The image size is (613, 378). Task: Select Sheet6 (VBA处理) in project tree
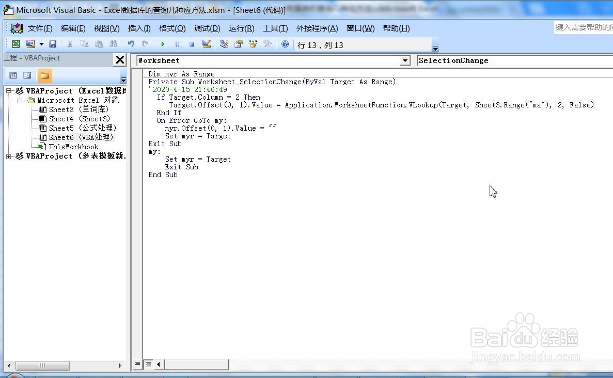click(76, 137)
